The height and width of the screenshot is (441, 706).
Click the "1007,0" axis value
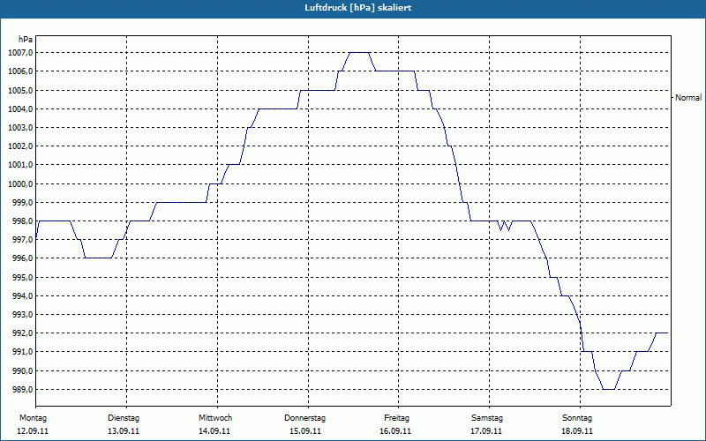pos(20,53)
